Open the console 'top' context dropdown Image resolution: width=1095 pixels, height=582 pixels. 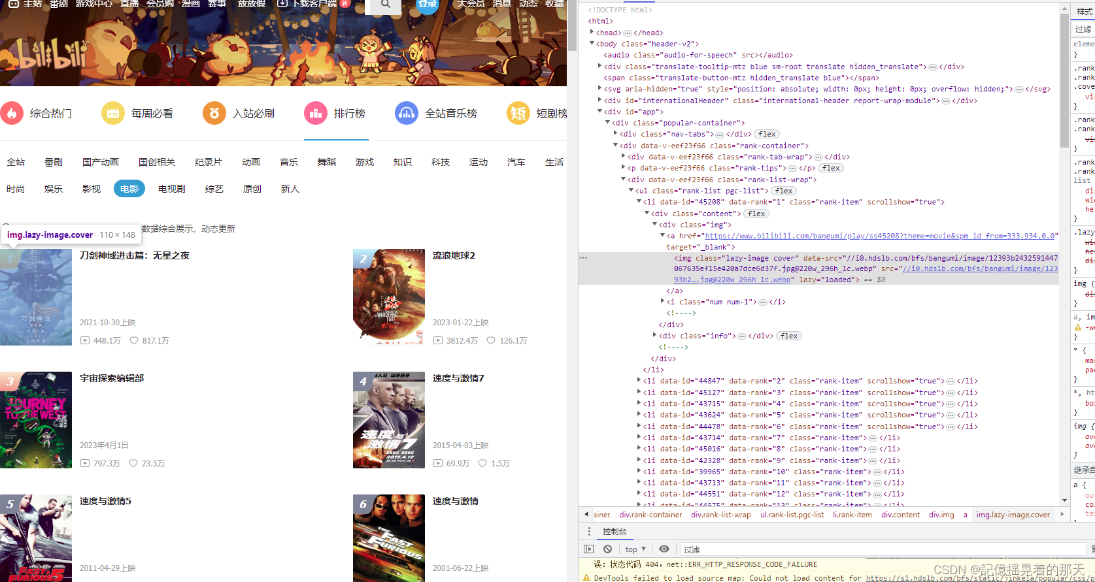click(x=635, y=549)
